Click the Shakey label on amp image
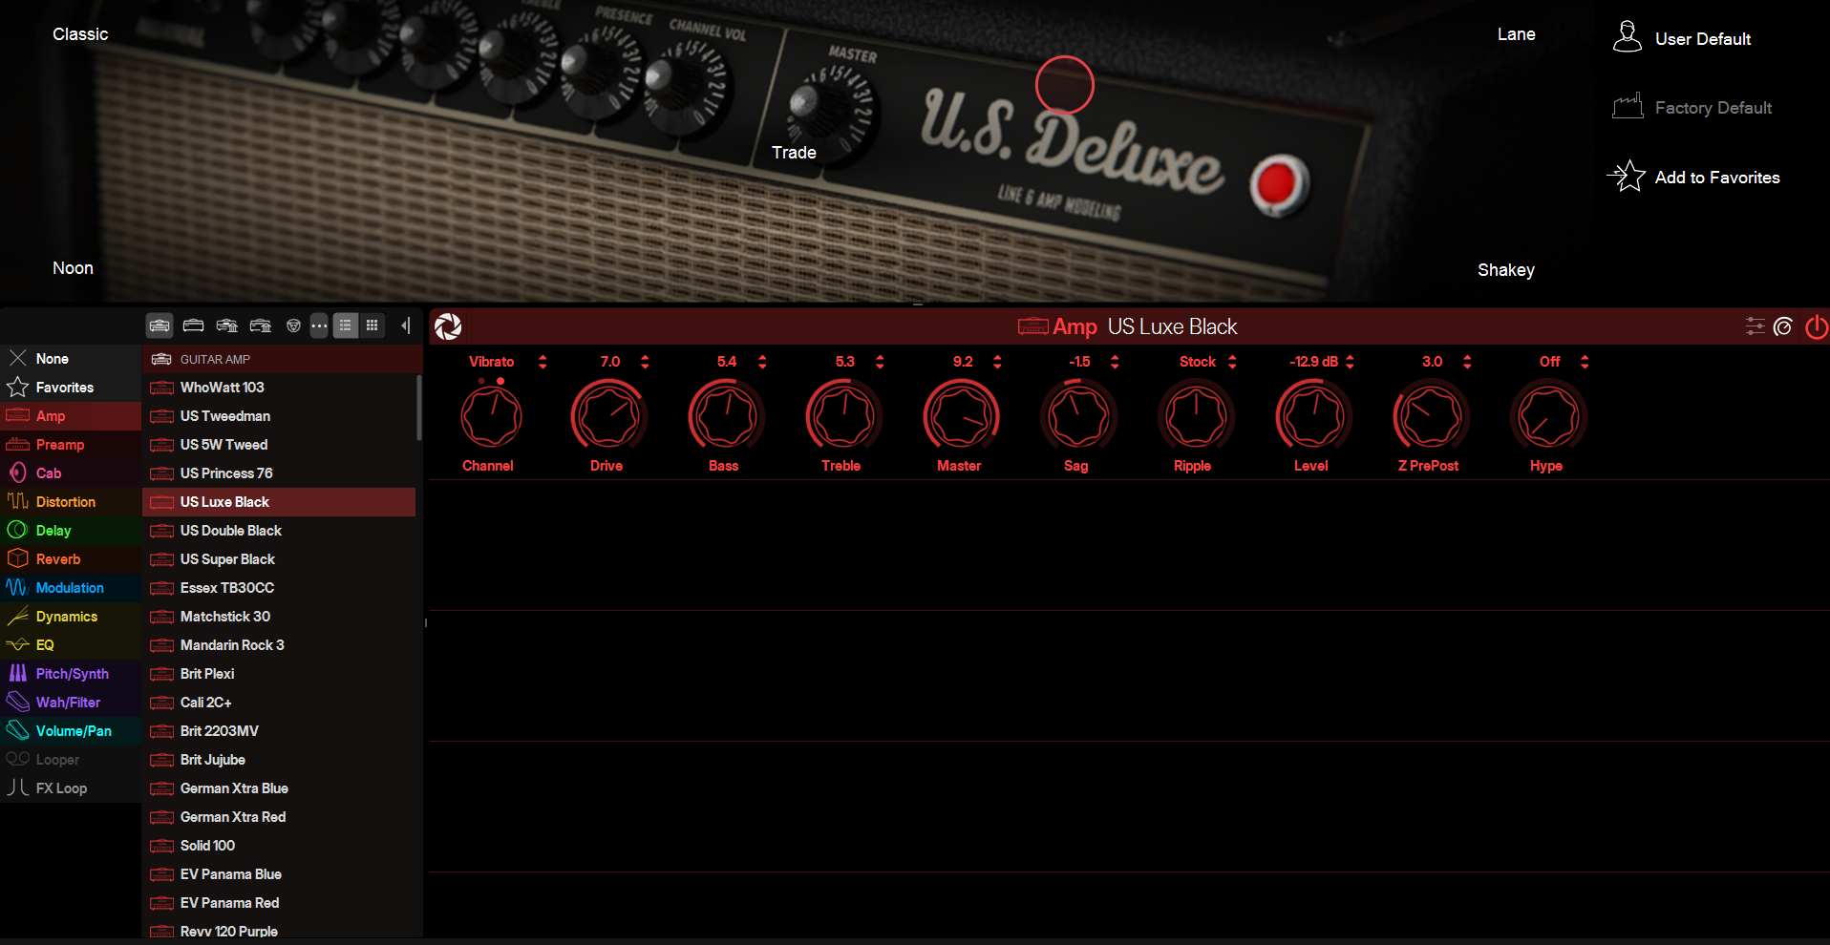This screenshot has height=945, width=1830. [x=1506, y=270]
